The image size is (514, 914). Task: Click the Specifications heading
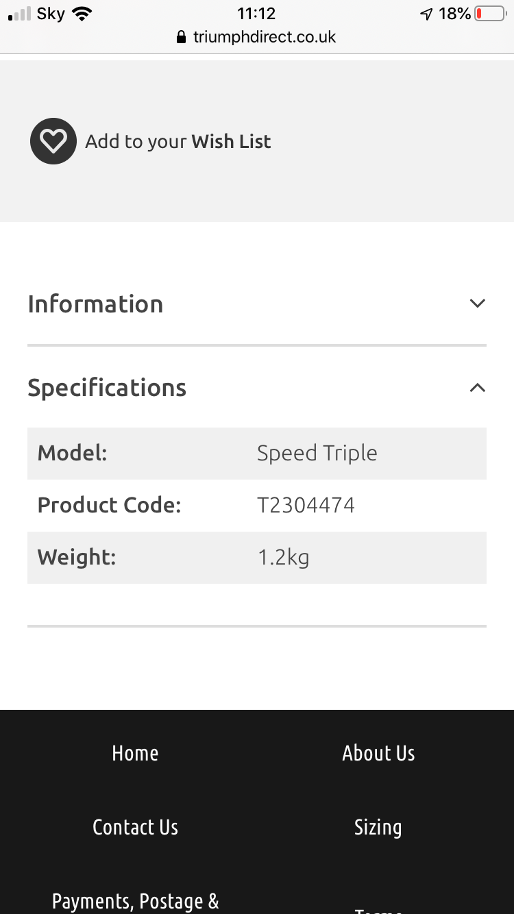click(107, 388)
